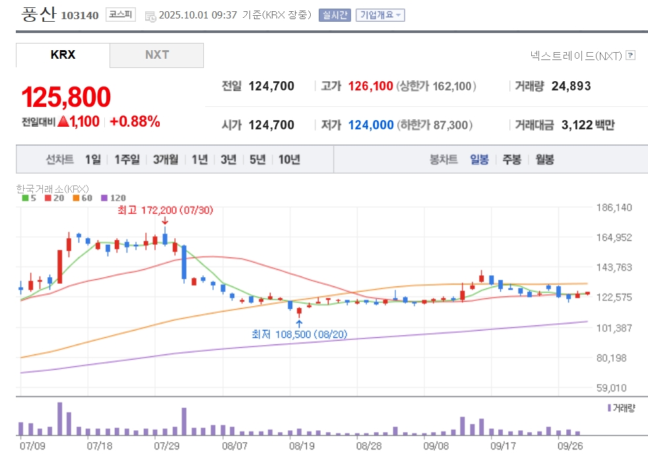Click the purple 120-day average legend
The image size is (648, 458).
pos(113,198)
